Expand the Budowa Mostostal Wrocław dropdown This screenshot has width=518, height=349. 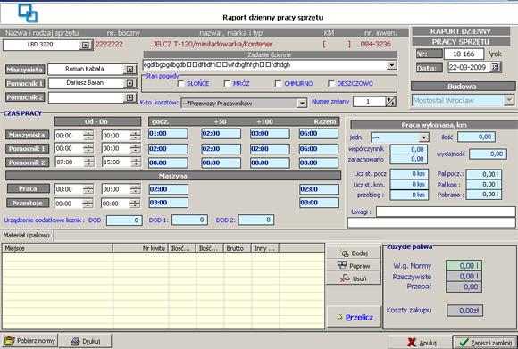coord(509,100)
